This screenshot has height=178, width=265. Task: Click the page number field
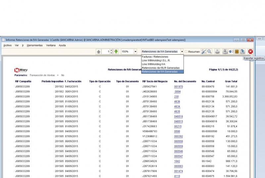pos(106,52)
